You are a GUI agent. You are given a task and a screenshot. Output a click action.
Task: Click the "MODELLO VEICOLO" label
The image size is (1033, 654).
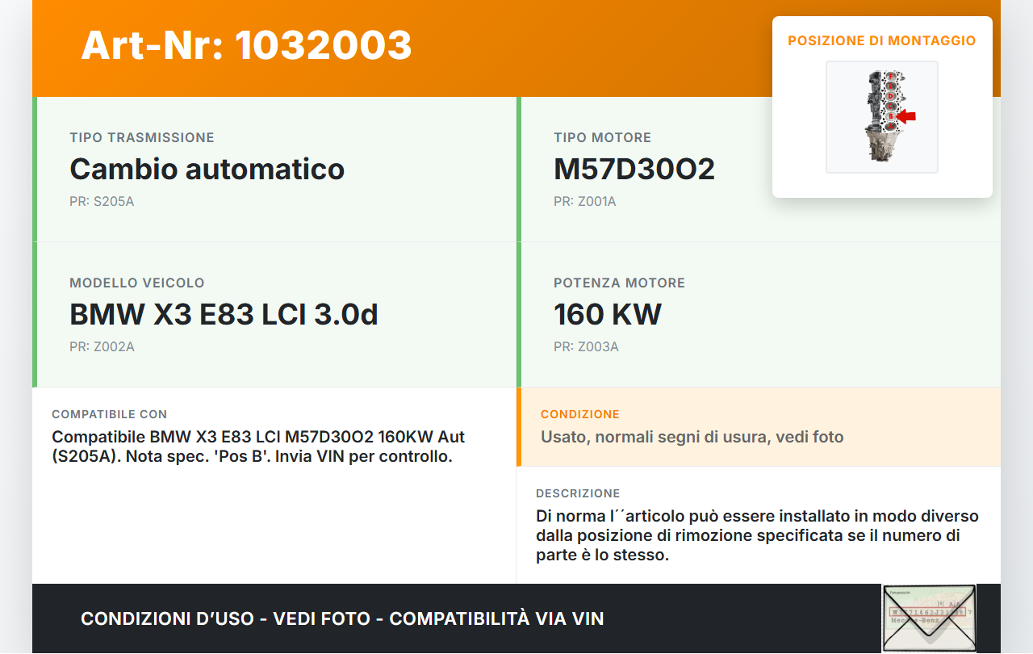(x=137, y=283)
